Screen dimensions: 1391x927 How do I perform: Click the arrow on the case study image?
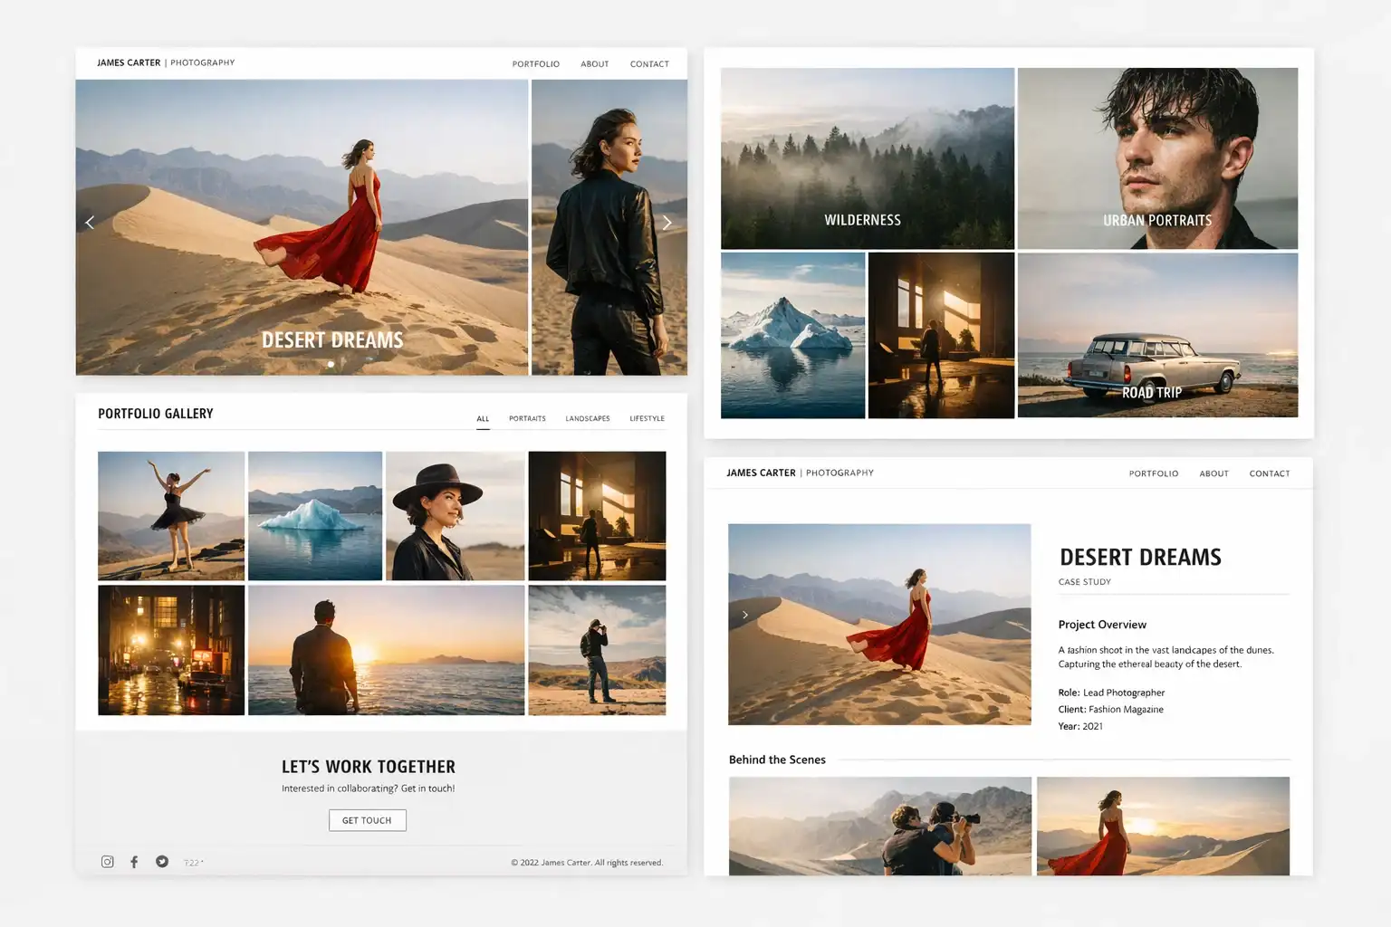745,615
